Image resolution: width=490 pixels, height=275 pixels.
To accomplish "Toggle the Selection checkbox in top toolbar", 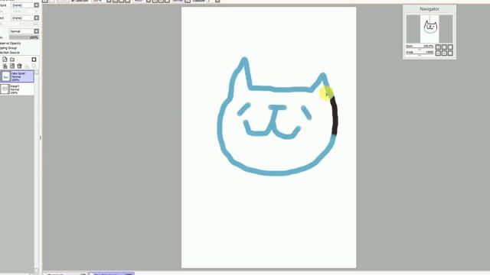I will tap(73, 1).
